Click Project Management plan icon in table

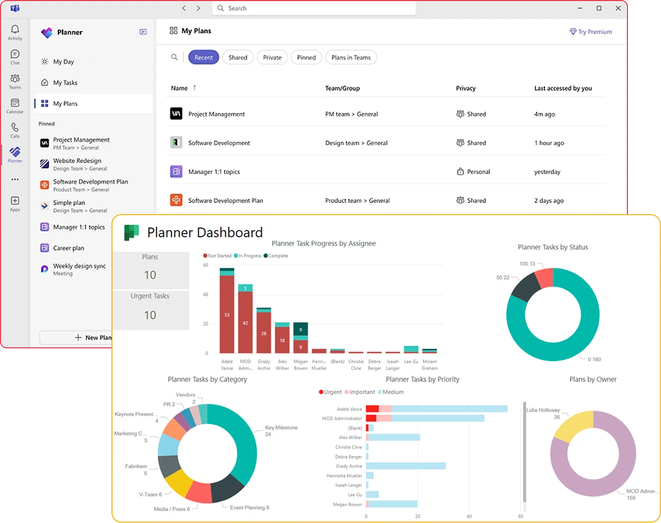[x=176, y=114]
